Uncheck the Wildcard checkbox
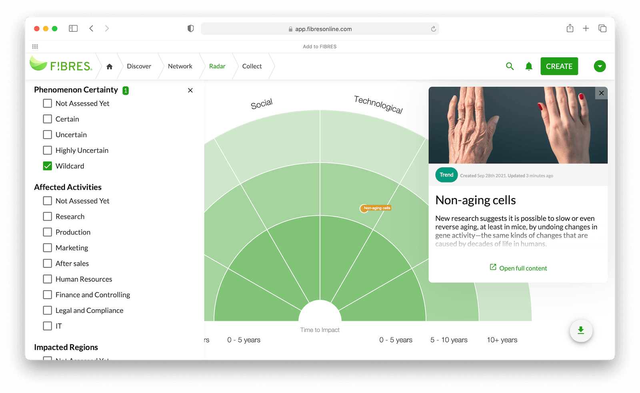 pyautogui.click(x=48, y=166)
